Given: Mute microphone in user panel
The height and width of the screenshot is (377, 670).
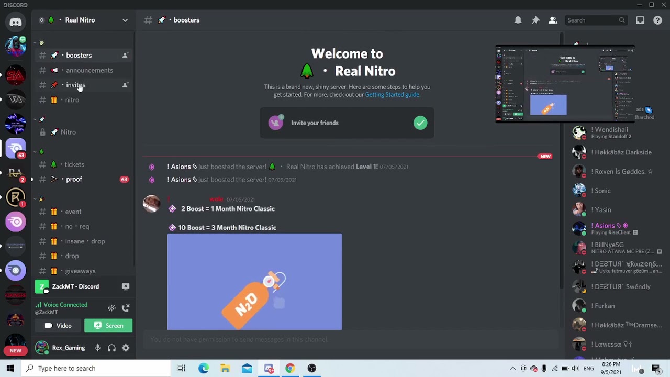Looking at the screenshot, I should [97, 348].
